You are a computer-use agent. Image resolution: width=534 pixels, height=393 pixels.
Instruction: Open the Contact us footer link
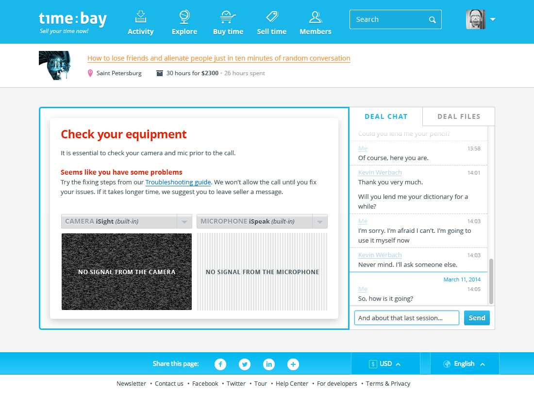point(169,383)
